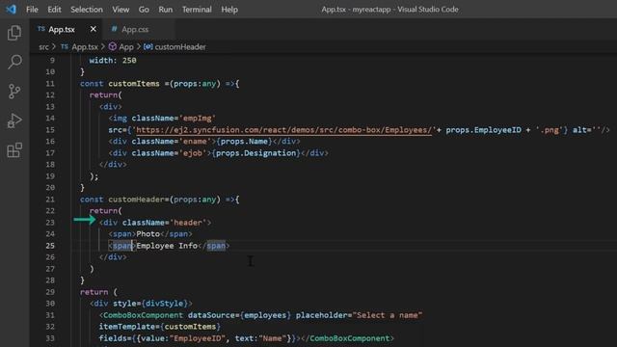Click 'customItems' in the const declaration
This screenshot has height=347, width=617.
134,84
